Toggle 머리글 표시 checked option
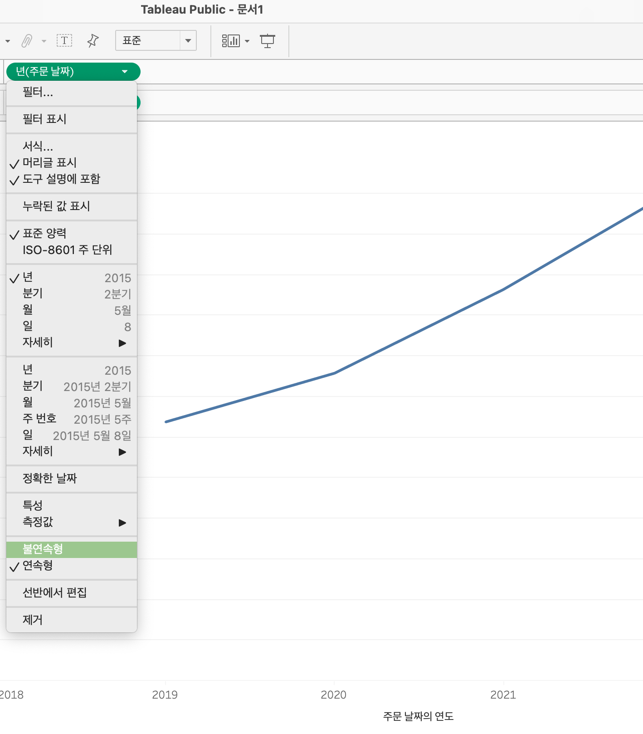This screenshot has width=643, height=734. pos(72,162)
